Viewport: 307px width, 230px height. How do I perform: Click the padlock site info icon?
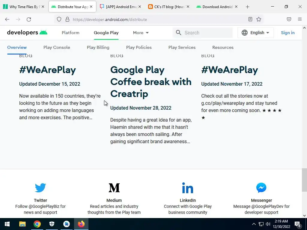point(67,19)
